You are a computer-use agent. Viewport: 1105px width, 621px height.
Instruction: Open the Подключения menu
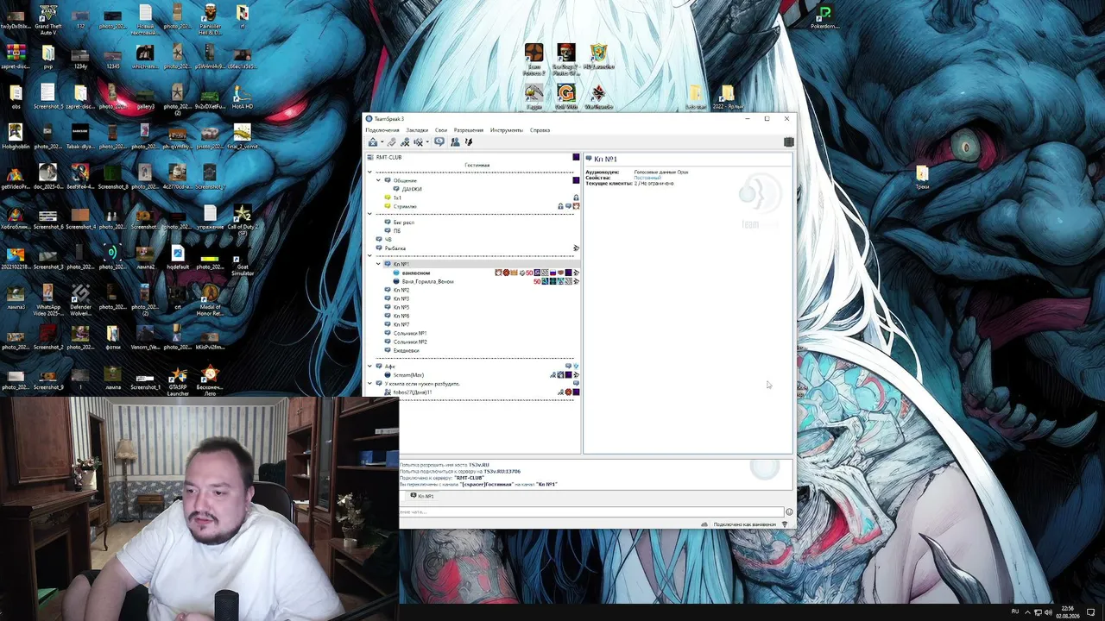pyautogui.click(x=382, y=130)
